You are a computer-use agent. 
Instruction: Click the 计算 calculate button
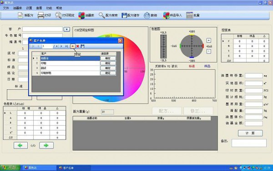[x=250, y=133]
